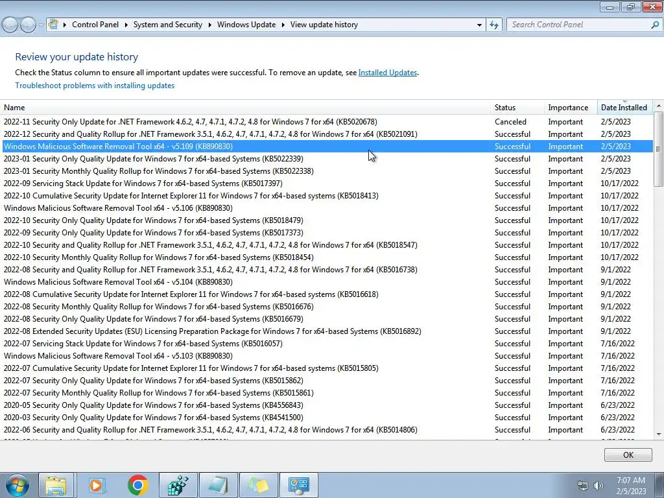The width and height of the screenshot is (664, 498).
Task: Sort the list by the Status column header
Action: pos(517,108)
